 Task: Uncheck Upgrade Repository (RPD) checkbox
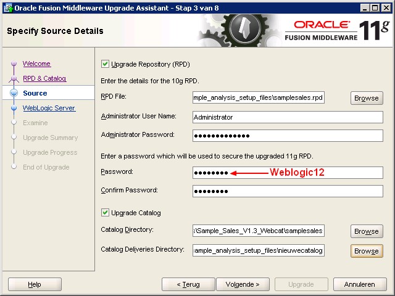pyautogui.click(x=105, y=64)
